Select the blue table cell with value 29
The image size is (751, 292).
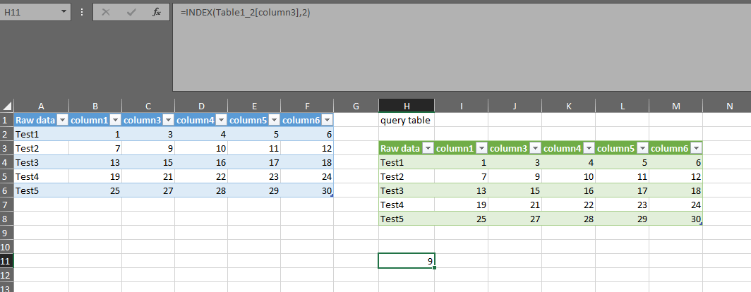tap(254, 190)
